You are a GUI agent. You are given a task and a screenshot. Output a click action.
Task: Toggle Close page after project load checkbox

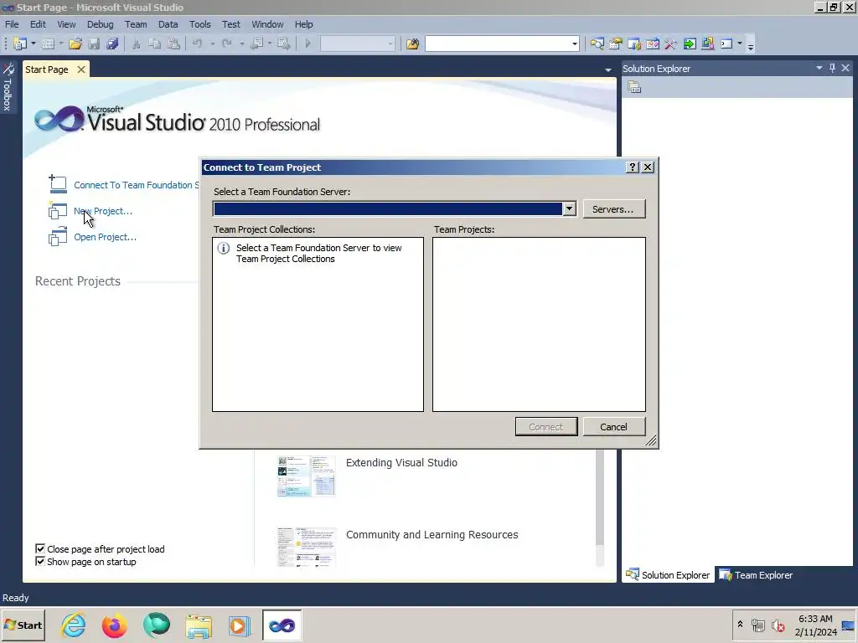pyautogui.click(x=40, y=548)
